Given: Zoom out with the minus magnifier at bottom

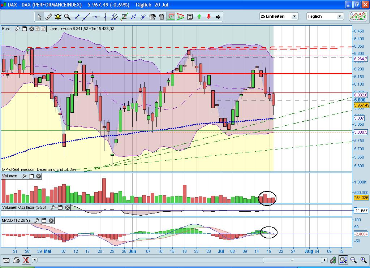Looking at the screenshot, I should click(353, 260).
